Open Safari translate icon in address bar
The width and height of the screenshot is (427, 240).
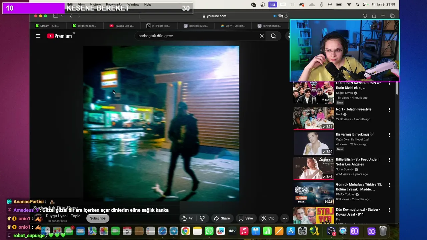pos(281,16)
